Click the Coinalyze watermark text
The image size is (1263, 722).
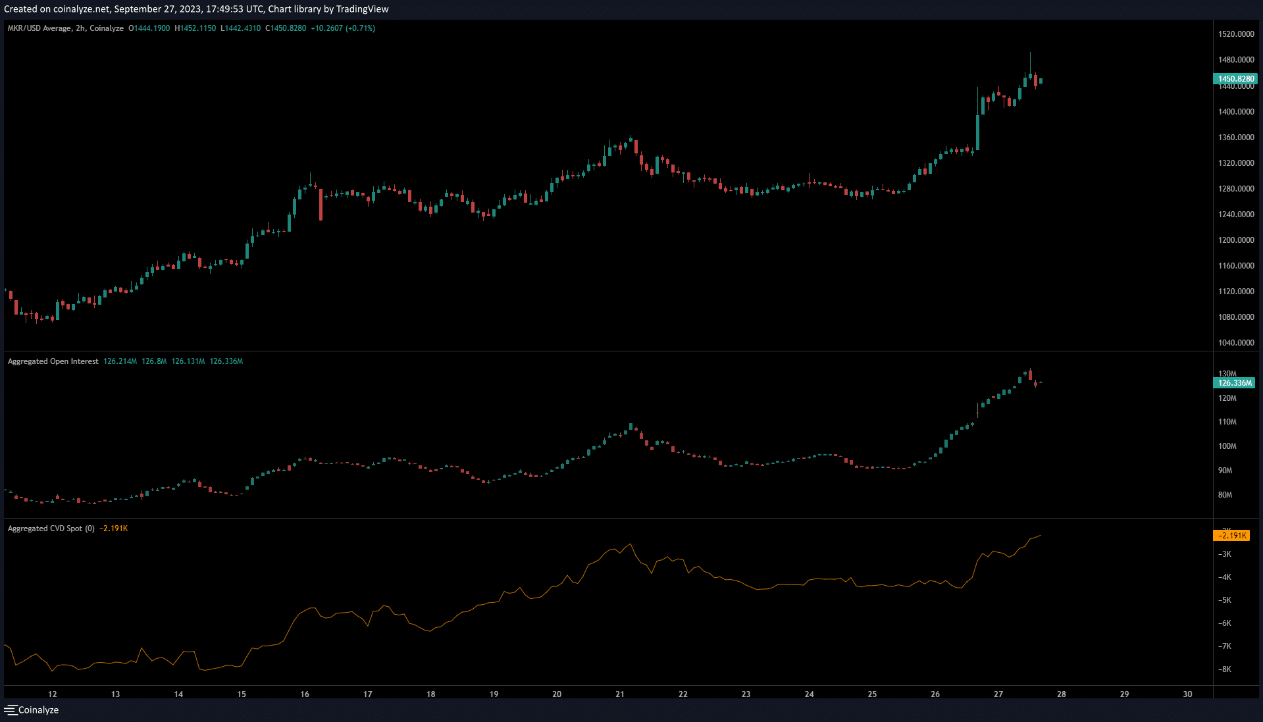coord(38,709)
